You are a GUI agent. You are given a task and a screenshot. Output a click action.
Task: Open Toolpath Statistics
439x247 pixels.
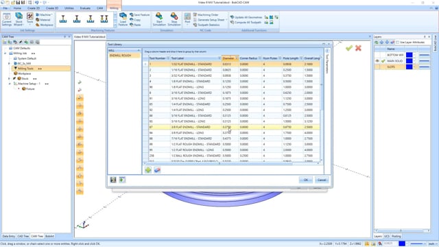206,25
